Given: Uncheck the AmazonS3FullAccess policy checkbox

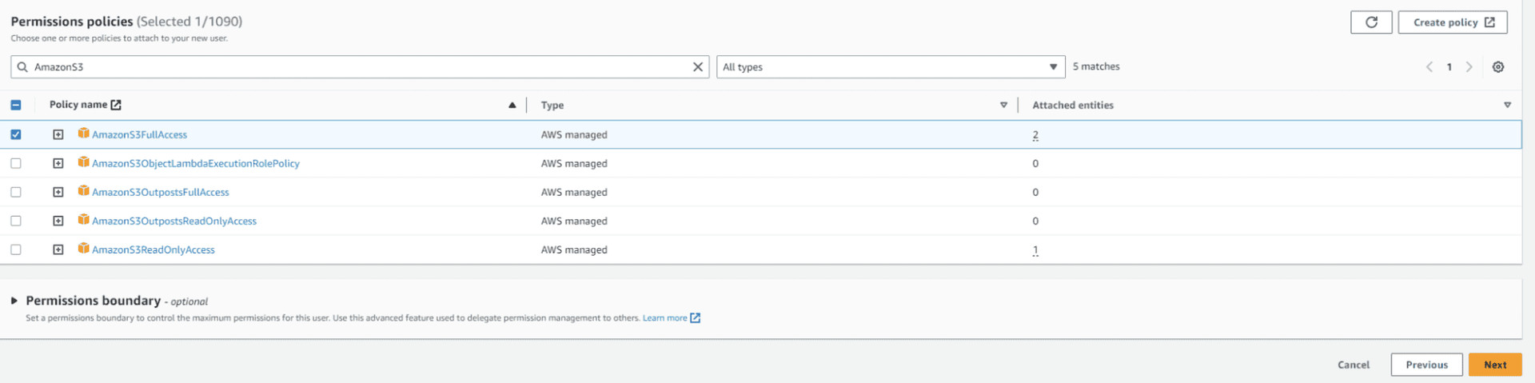Looking at the screenshot, I should pos(16,134).
